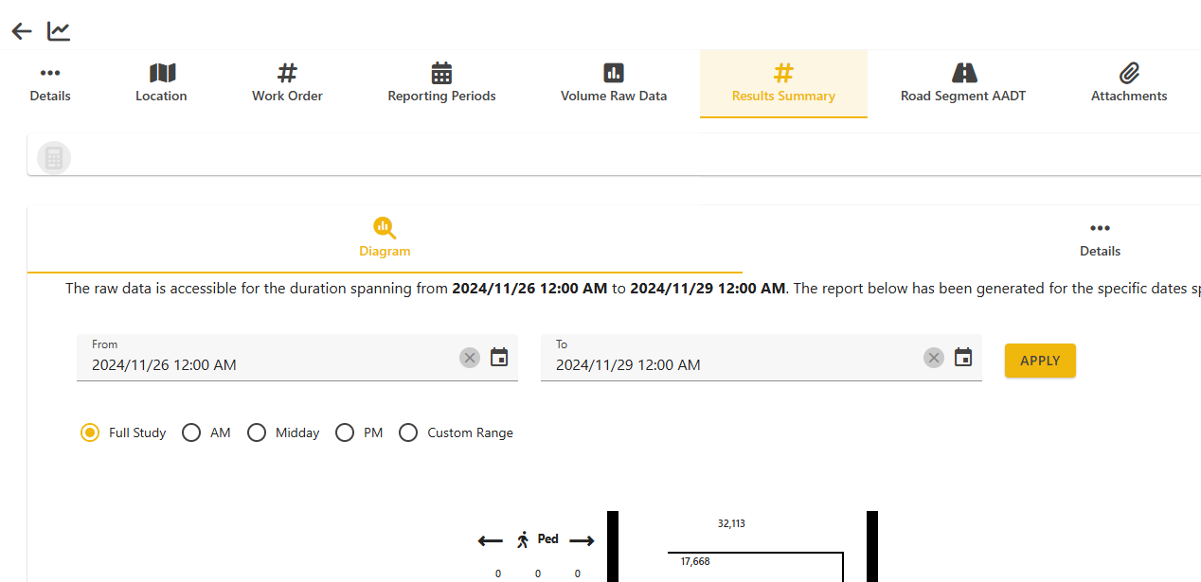Go to Volume Raw Data tab

coord(614,83)
